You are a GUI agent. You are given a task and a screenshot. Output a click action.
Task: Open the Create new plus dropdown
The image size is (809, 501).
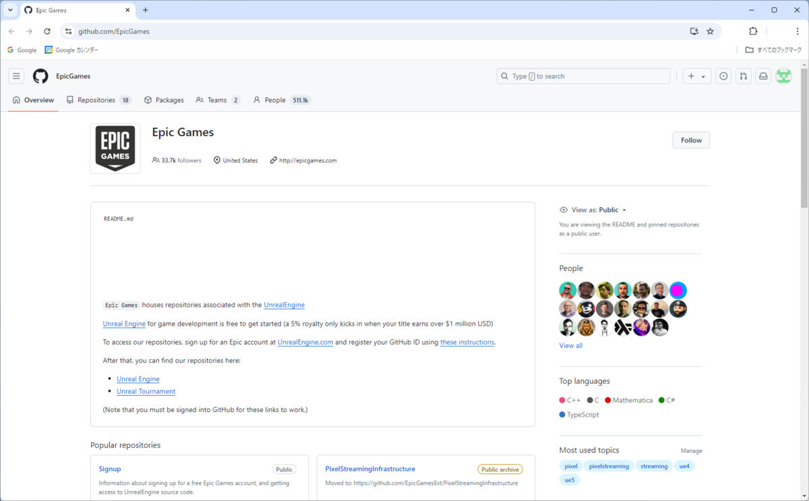point(697,76)
